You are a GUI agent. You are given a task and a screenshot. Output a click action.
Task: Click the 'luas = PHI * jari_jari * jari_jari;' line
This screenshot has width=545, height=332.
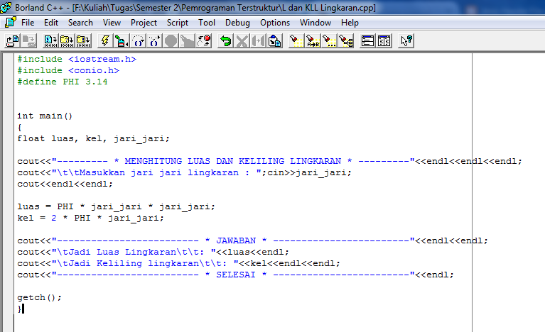coord(116,206)
